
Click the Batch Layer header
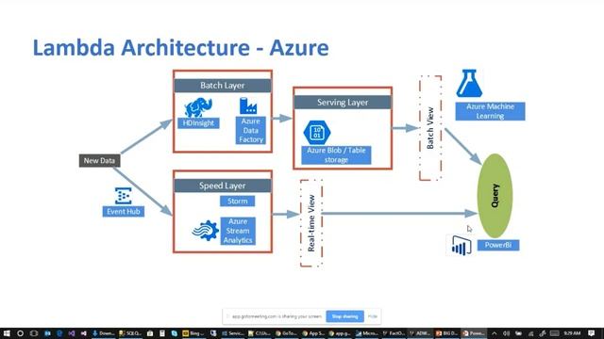tap(223, 86)
